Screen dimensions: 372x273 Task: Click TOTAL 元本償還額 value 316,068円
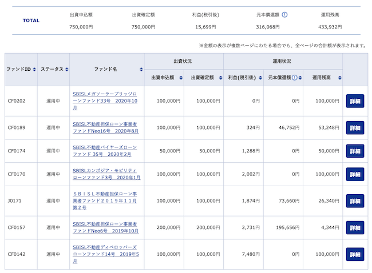(x=268, y=27)
